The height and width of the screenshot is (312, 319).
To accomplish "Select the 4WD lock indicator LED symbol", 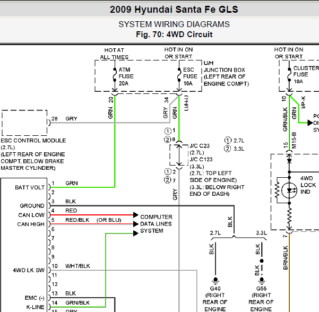I will click(289, 190).
